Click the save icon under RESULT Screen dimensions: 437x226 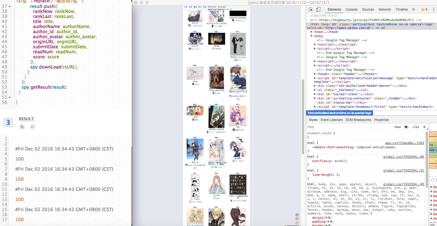(x=22, y=127)
